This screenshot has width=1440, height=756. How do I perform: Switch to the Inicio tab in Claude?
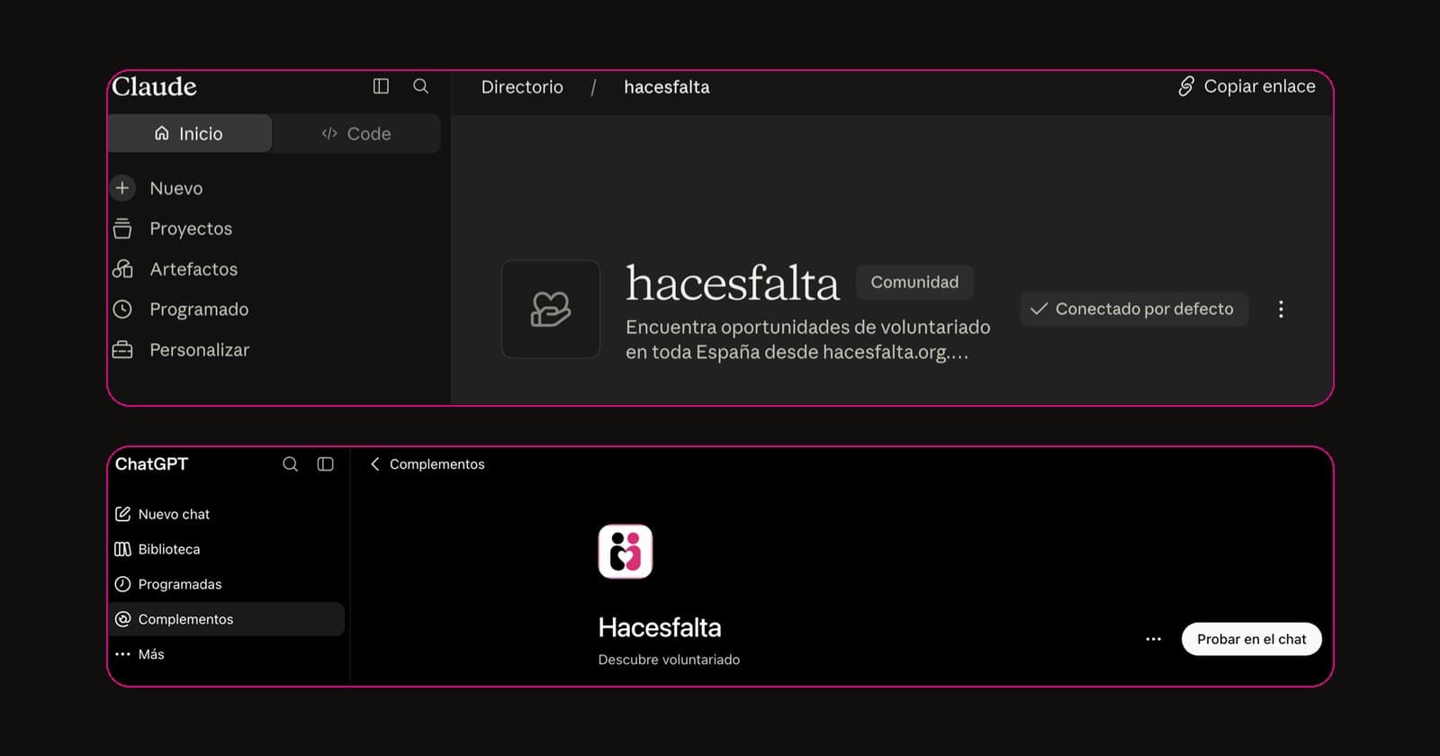pos(190,133)
